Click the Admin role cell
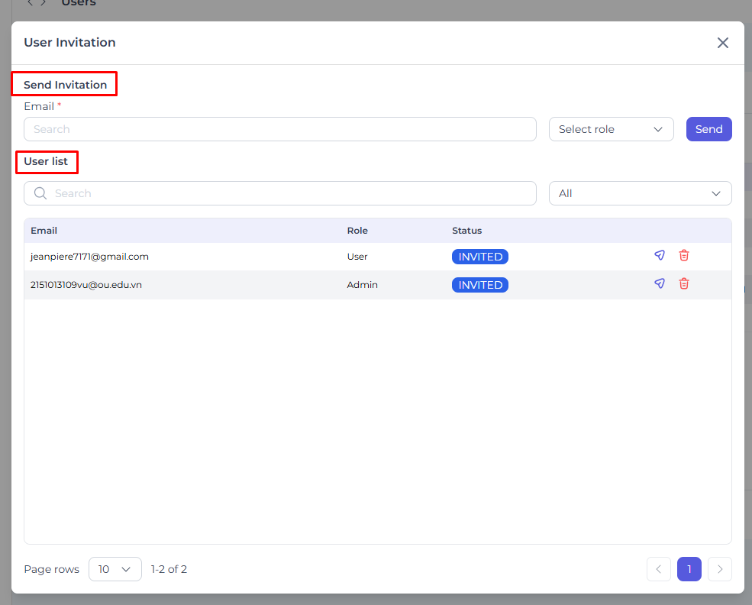752x605 pixels. 362,285
